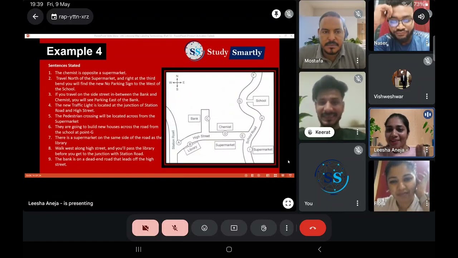Click Vishweshwar's profile avatar
This screenshot has height=258, width=458.
401,79
